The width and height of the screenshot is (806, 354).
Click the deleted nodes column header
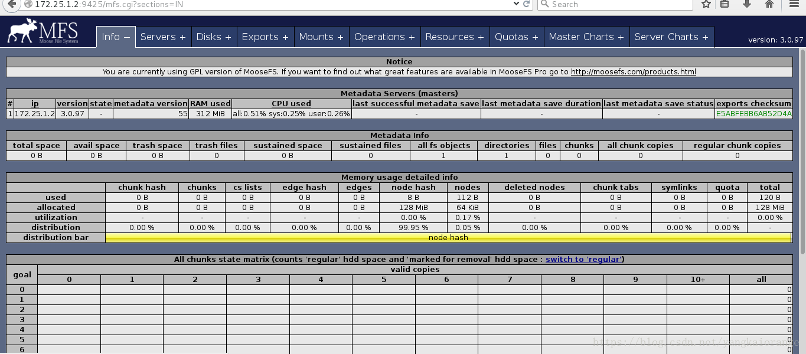point(534,187)
